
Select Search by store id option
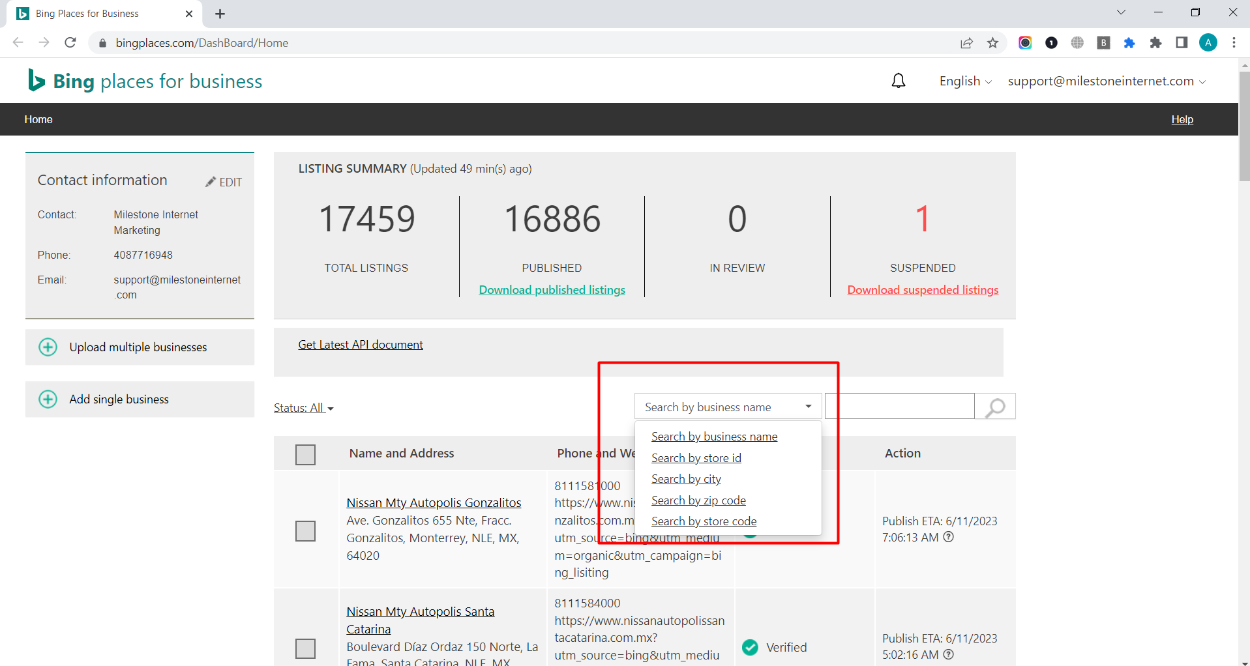point(696,458)
